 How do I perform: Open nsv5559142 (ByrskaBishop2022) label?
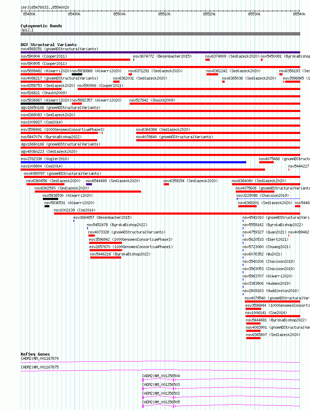[x=273, y=225]
